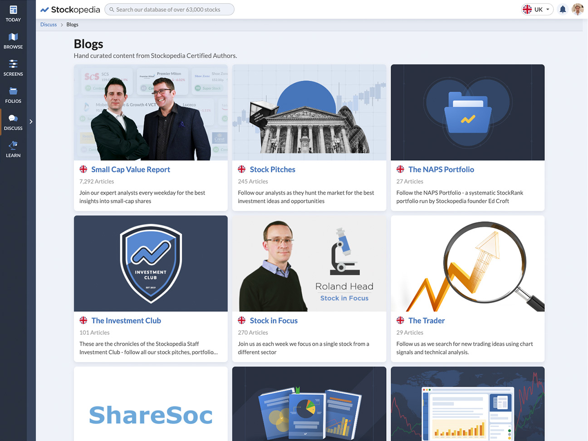
Task: Open The Investment Club blog link
Action: [x=126, y=320]
